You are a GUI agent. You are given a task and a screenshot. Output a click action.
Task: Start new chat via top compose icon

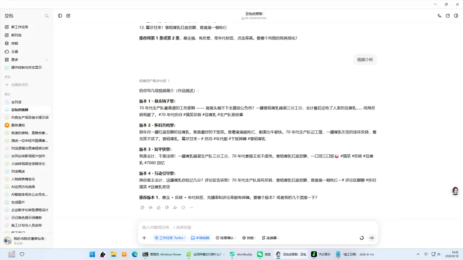[68, 15]
